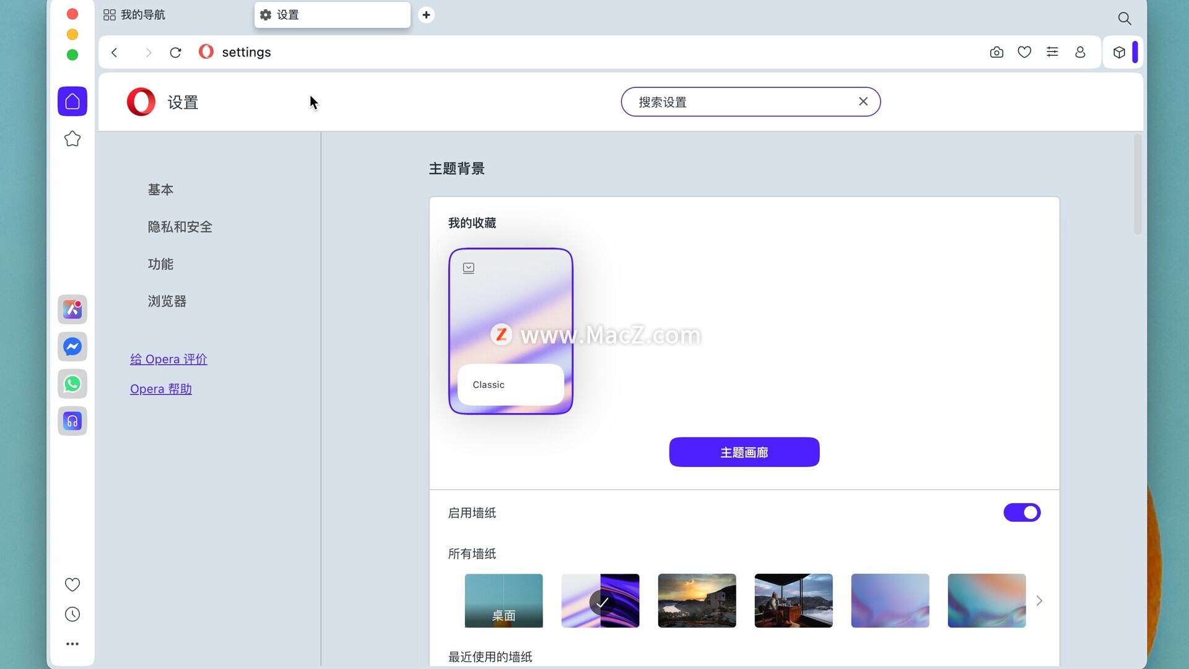
Task: Click the settings address bar text
Action: pyautogui.click(x=246, y=52)
